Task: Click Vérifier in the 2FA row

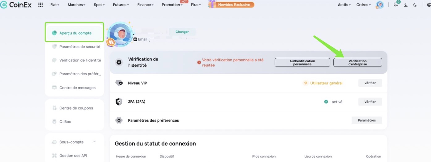Action: click(x=370, y=102)
